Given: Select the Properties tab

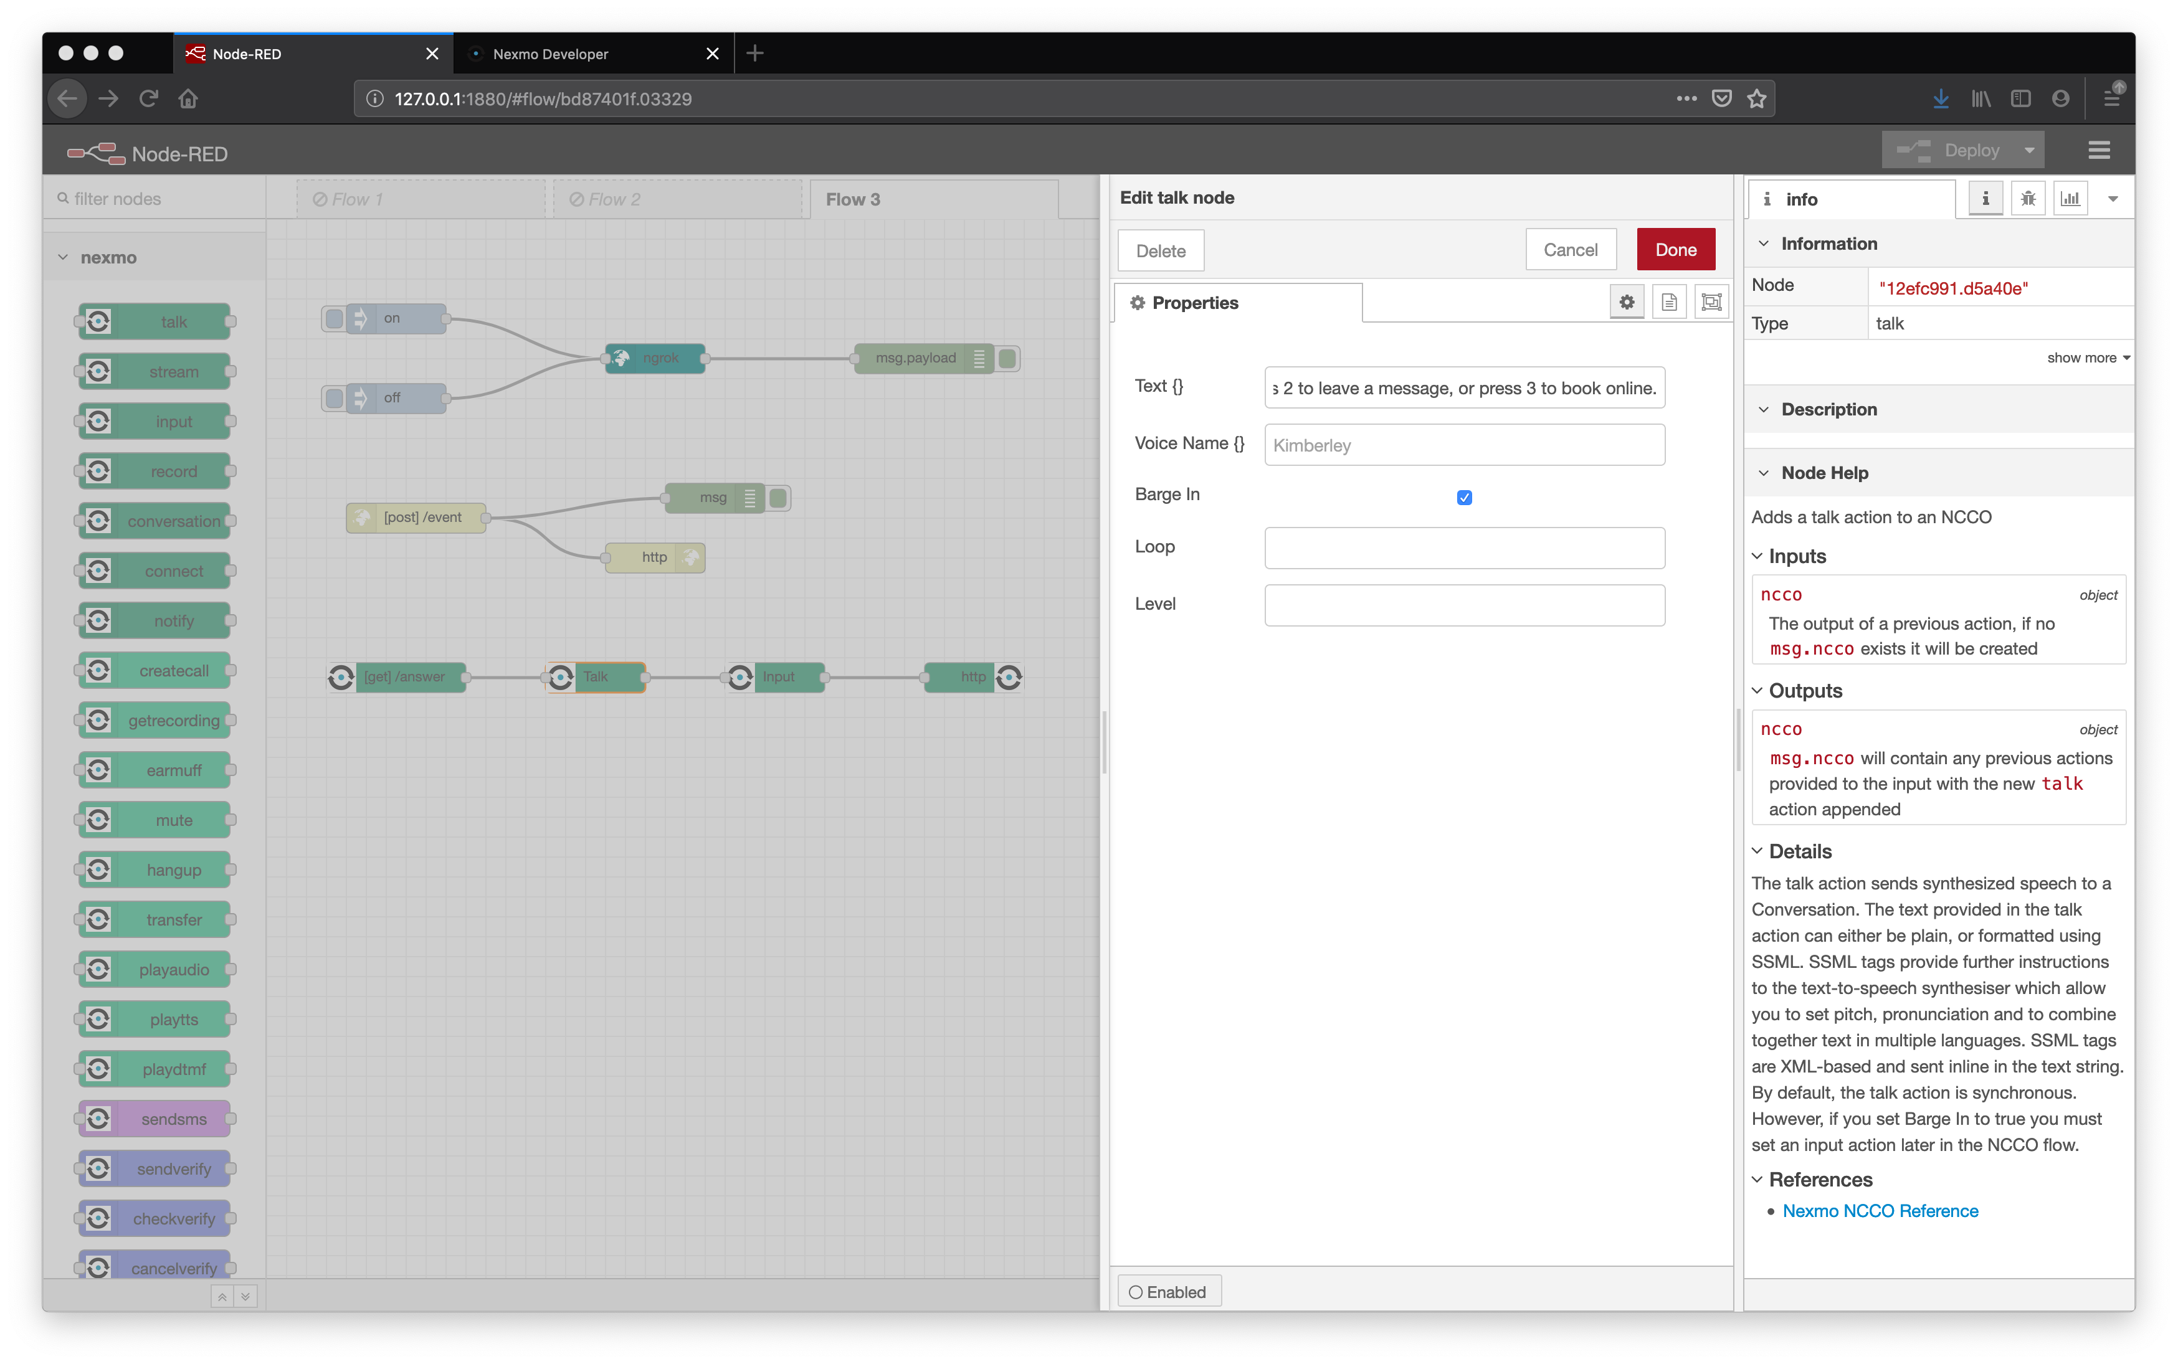Looking at the screenshot, I should click(x=1238, y=302).
